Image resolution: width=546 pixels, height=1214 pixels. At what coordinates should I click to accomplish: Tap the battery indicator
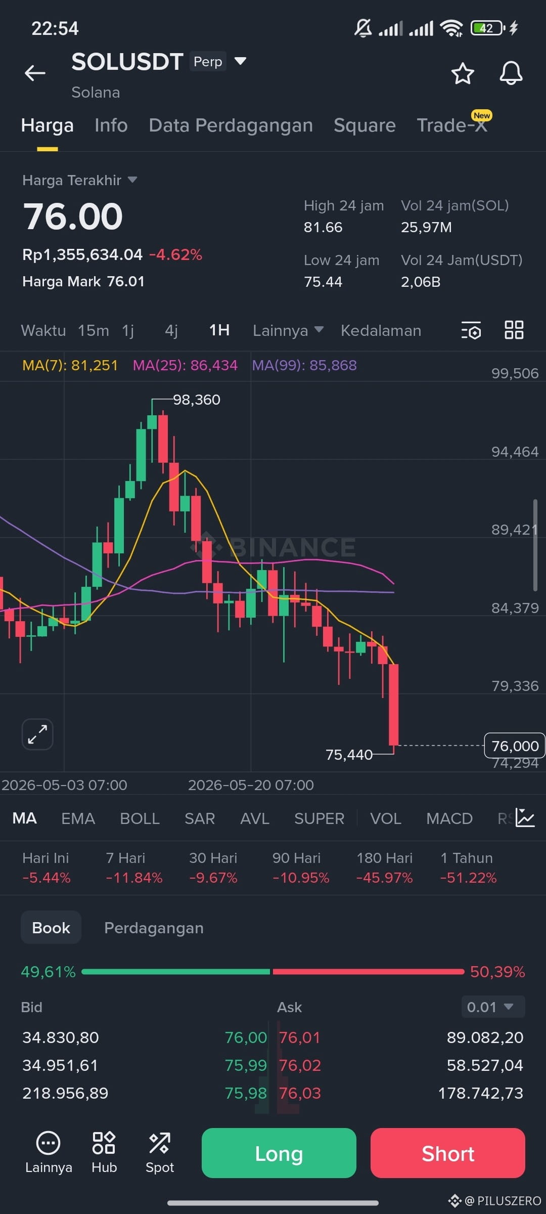click(x=488, y=28)
